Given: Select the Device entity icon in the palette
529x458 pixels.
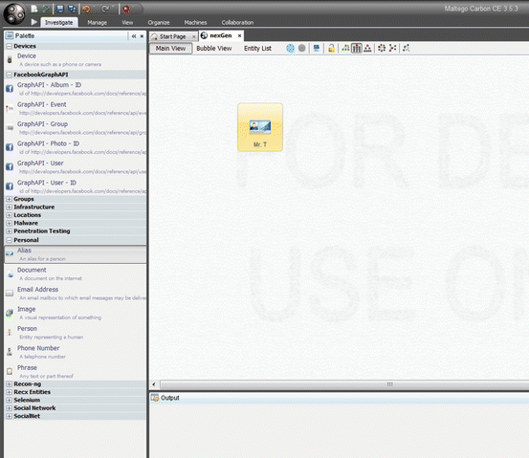Looking at the screenshot, I should pyautogui.click(x=10, y=60).
